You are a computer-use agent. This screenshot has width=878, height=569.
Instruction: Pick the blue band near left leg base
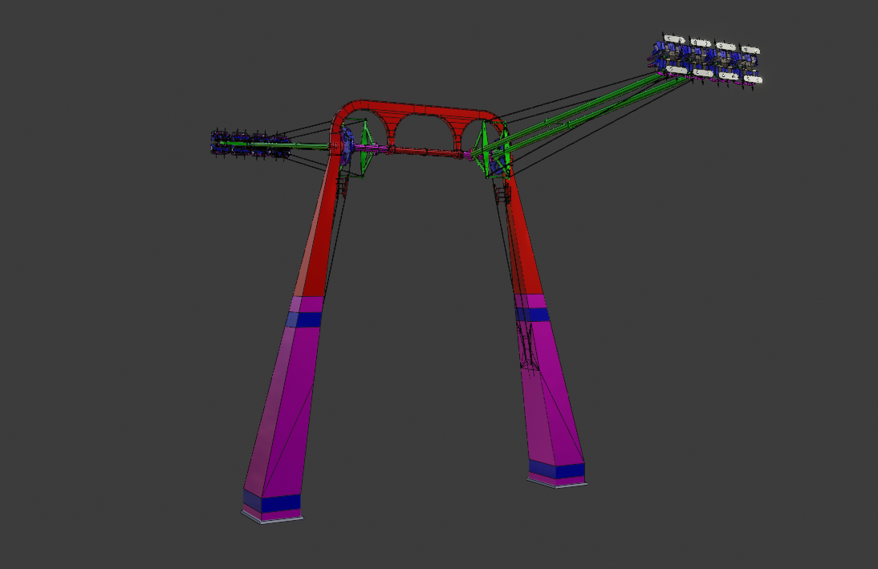pyautogui.click(x=273, y=503)
